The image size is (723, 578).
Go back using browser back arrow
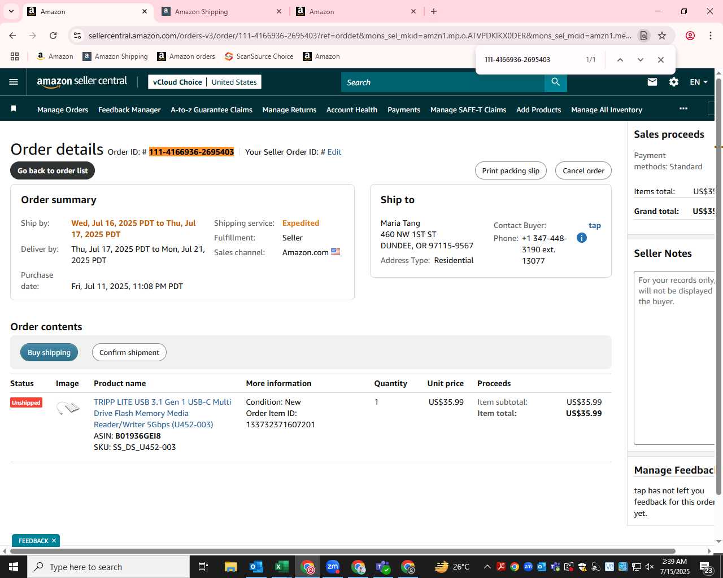(12, 36)
